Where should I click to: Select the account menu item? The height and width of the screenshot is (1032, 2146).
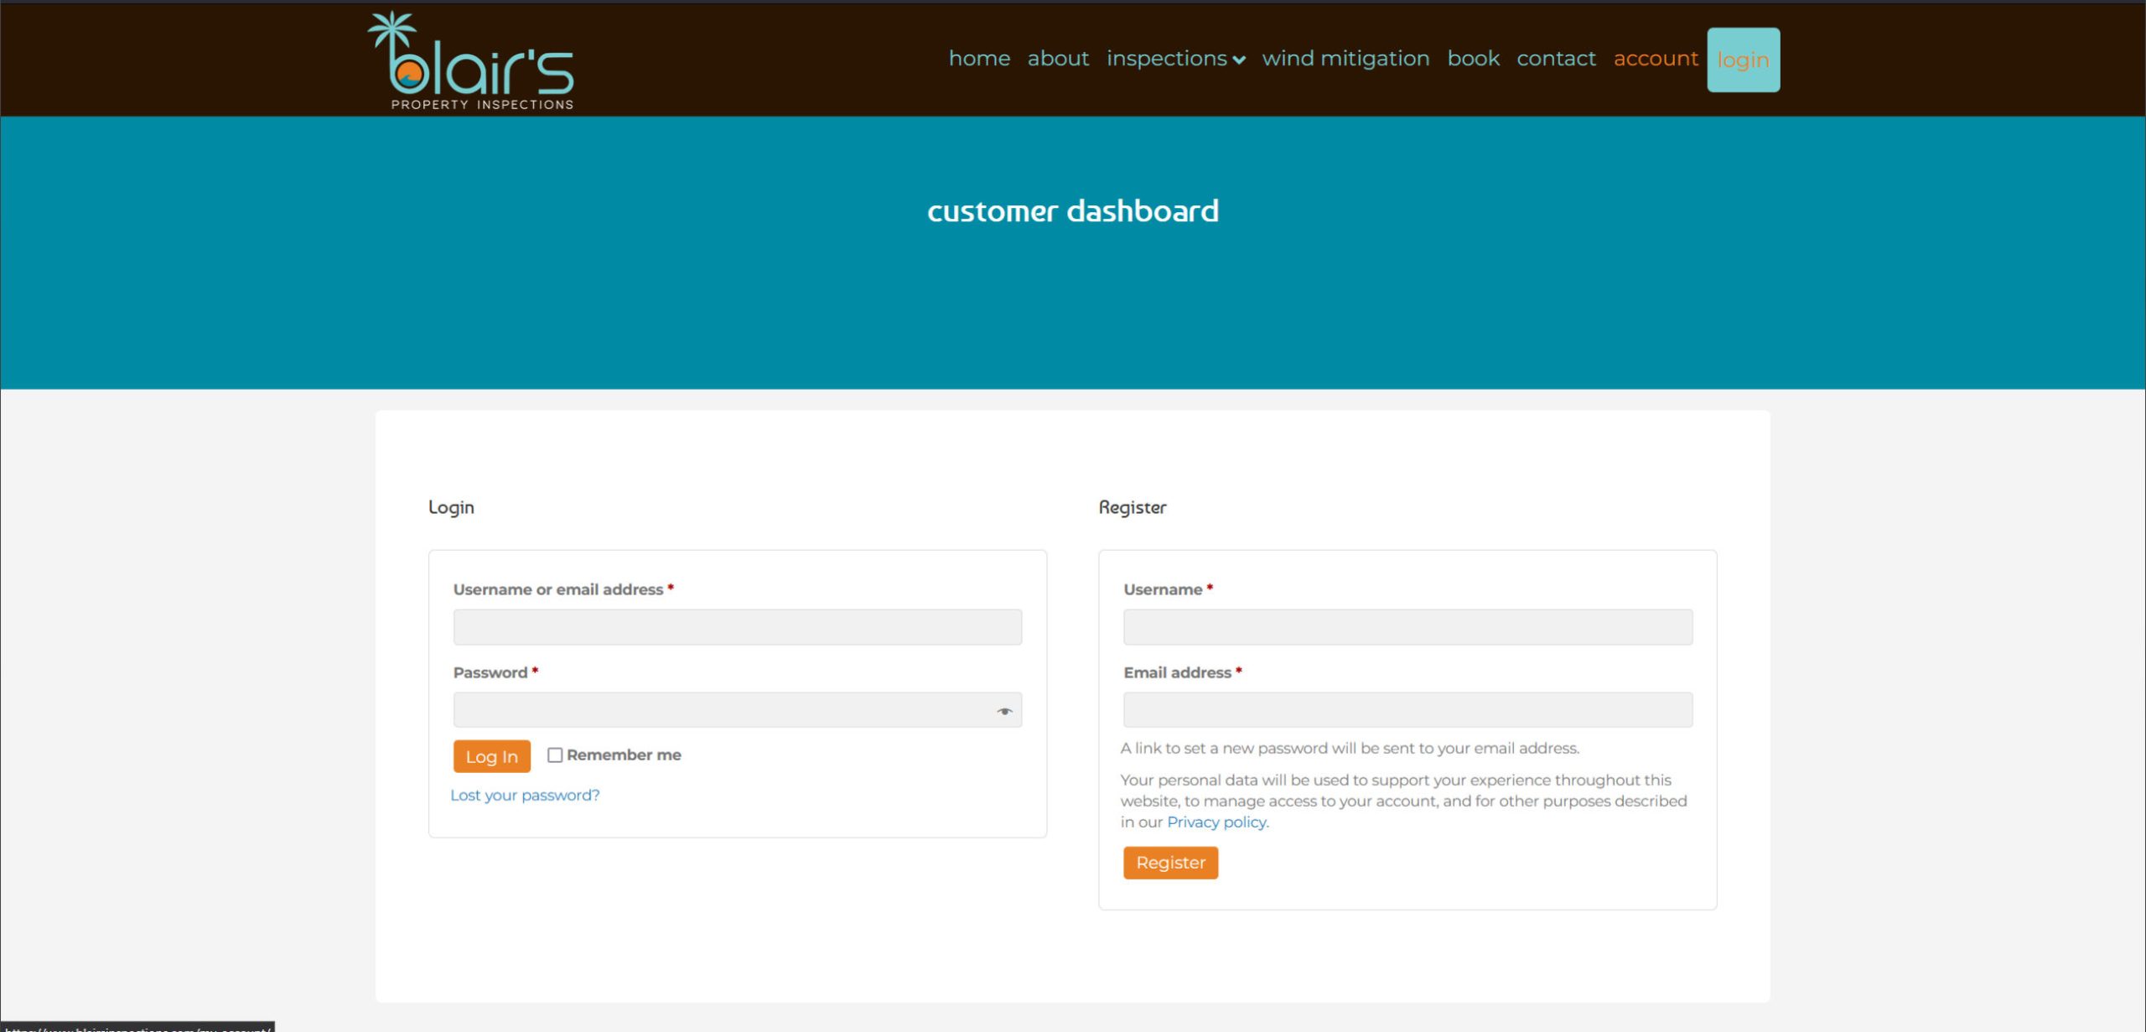pos(1655,59)
